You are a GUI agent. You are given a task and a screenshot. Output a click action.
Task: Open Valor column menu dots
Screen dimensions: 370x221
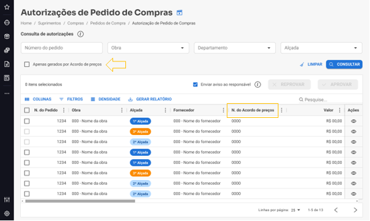[339, 110]
